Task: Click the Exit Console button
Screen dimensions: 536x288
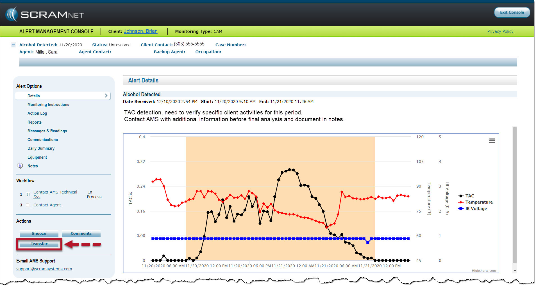Action: [x=512, y=12]
